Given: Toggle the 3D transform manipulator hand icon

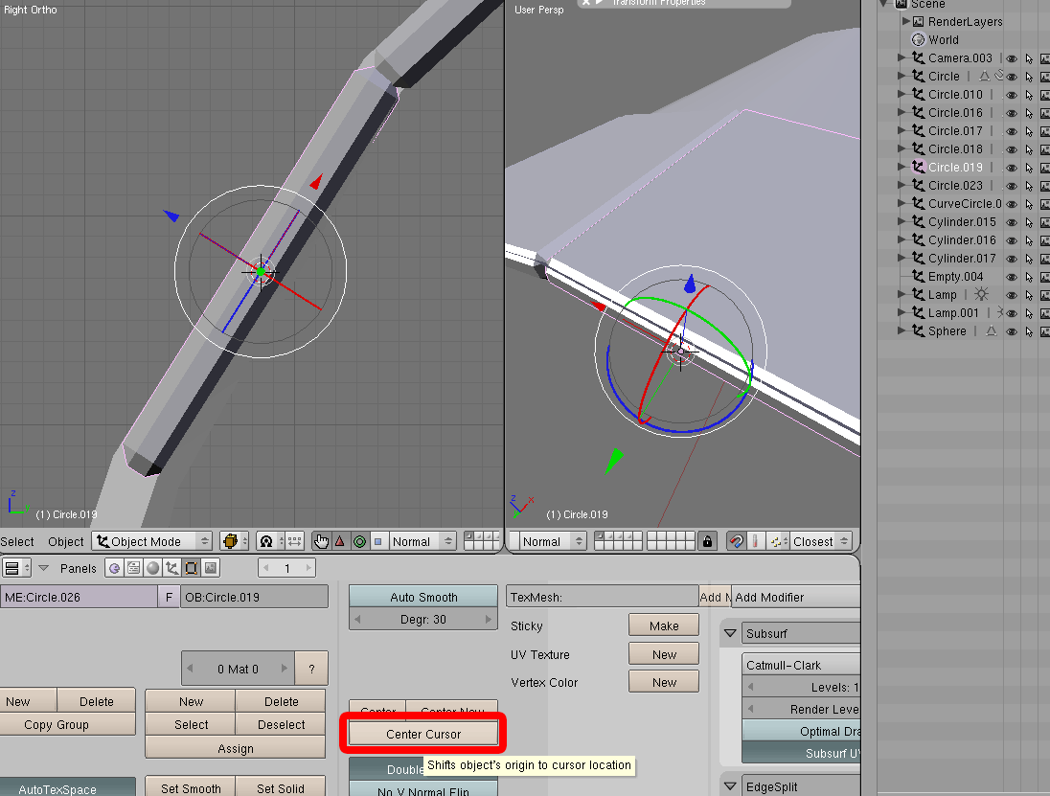Looking at the screenshot, I should (322, 541).
